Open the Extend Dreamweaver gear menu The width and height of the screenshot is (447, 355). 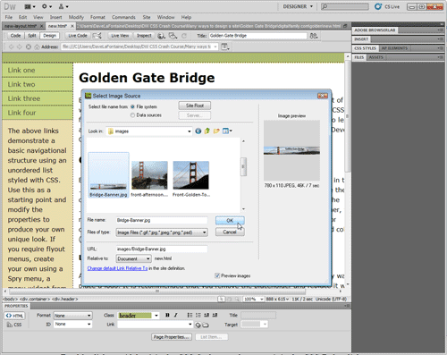46,6
